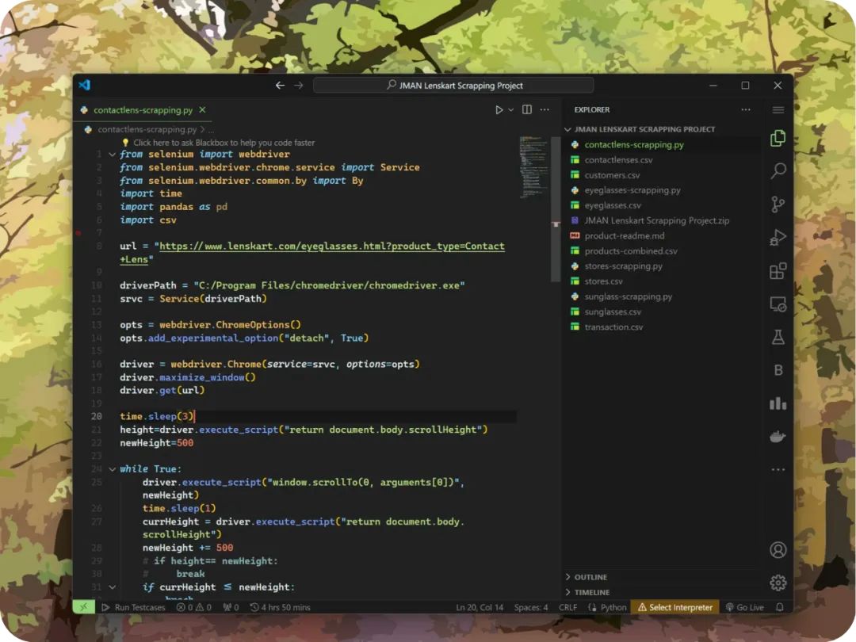Image resolution: width=856 pixels, height=642 pixels.
Task: Fold the while True block at line 24
Action: [x=112, y=468]
